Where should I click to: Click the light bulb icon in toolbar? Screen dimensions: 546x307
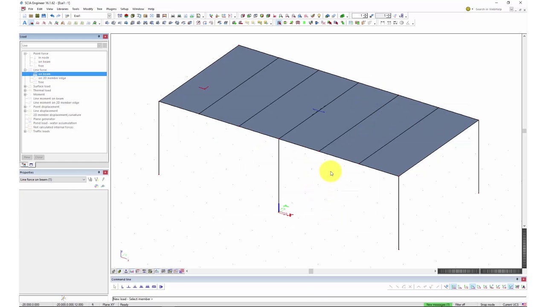pyautogui.click(x=319, y=16)
